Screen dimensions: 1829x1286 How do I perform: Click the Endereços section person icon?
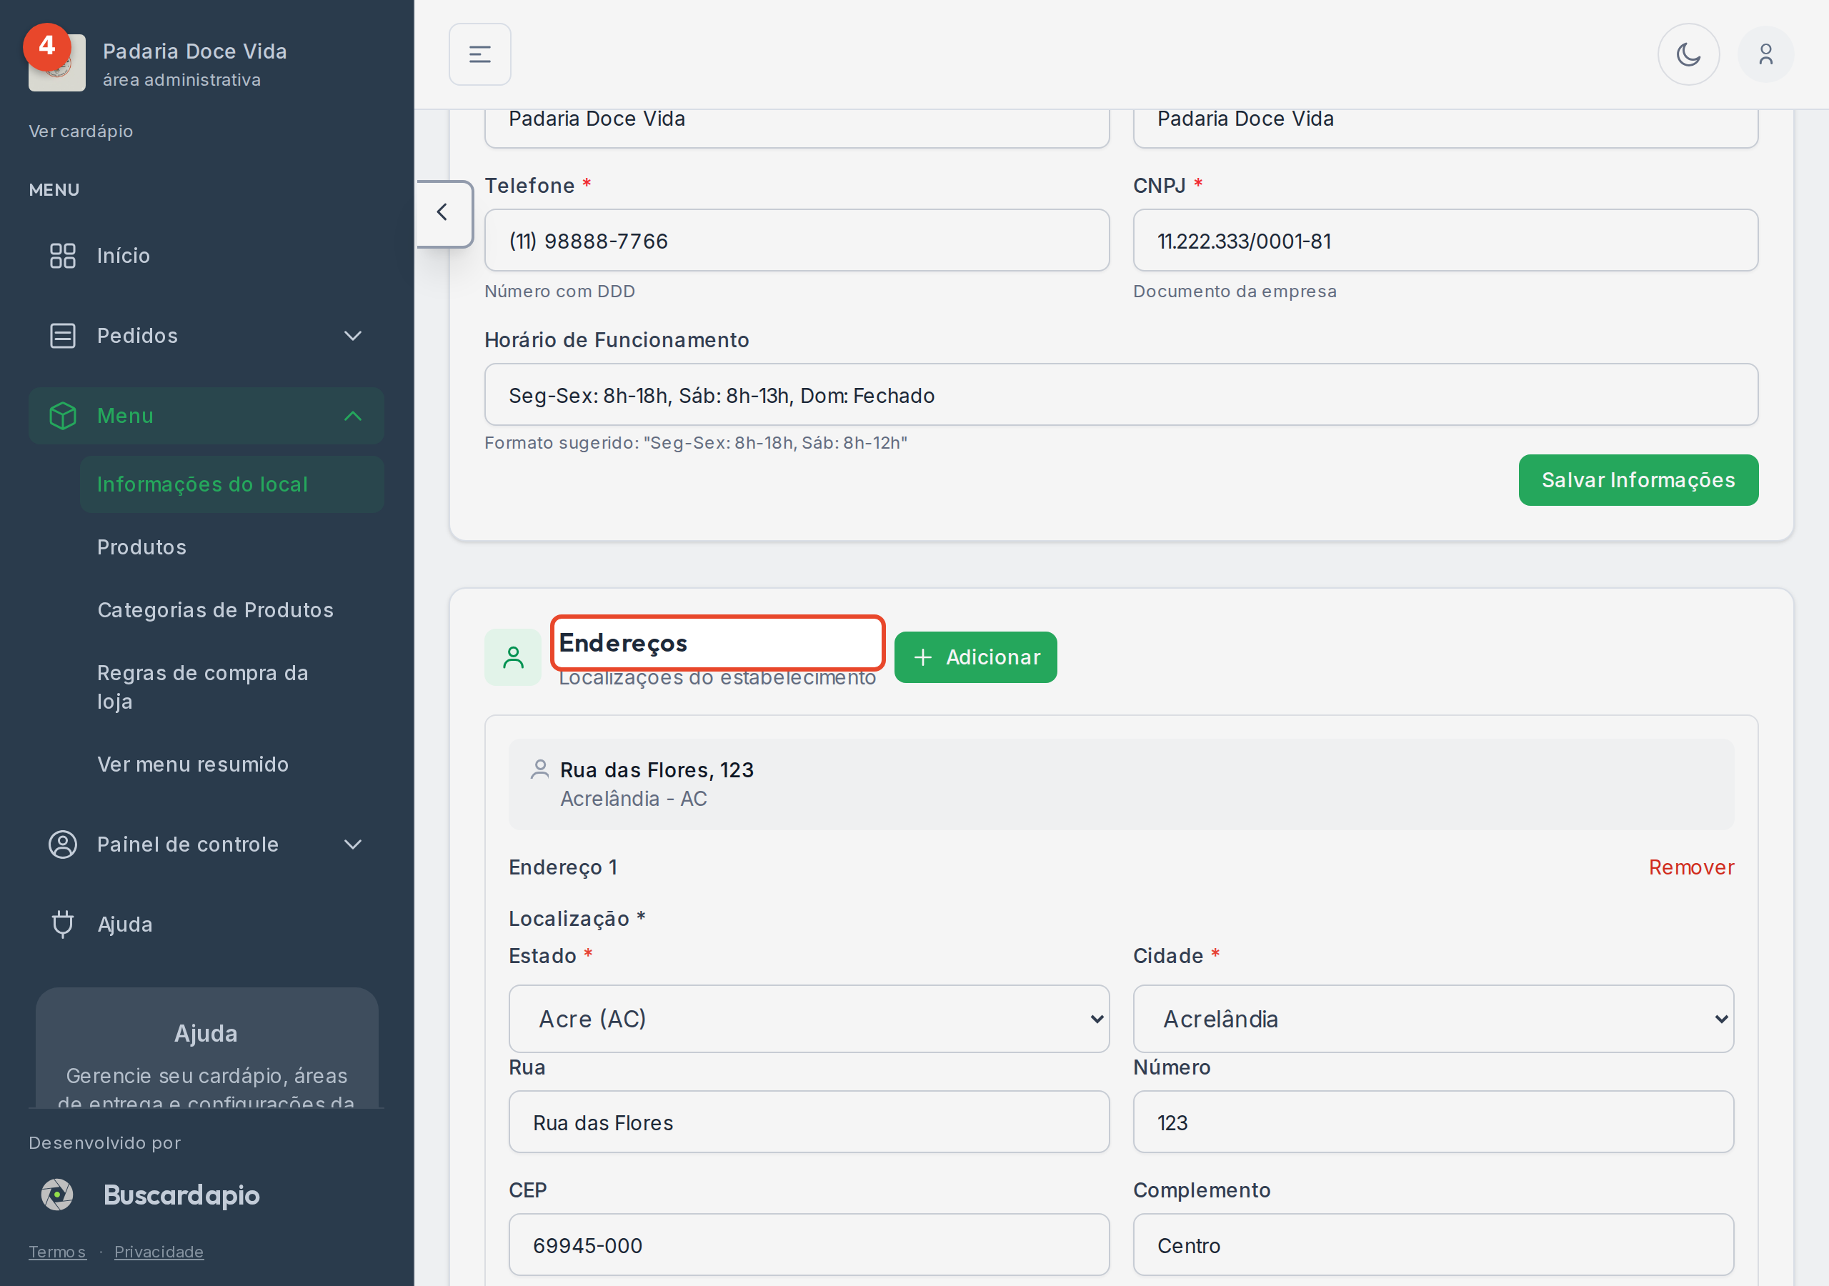(513, 657)
